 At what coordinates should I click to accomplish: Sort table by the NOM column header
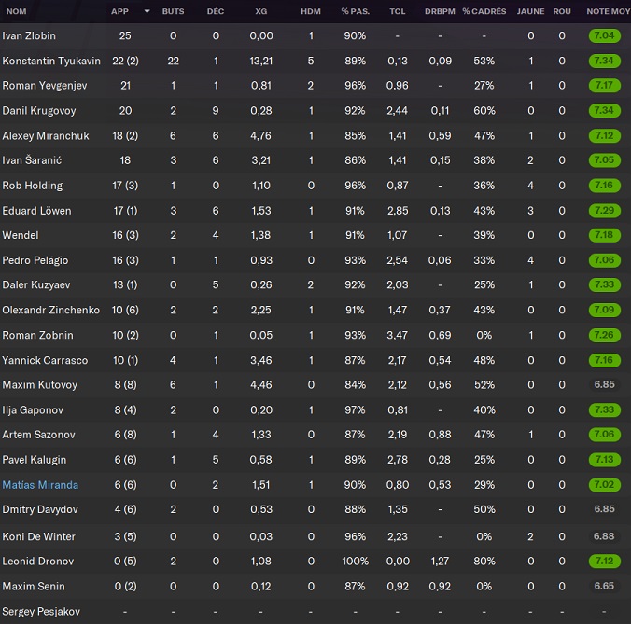[x=17, y=11]
